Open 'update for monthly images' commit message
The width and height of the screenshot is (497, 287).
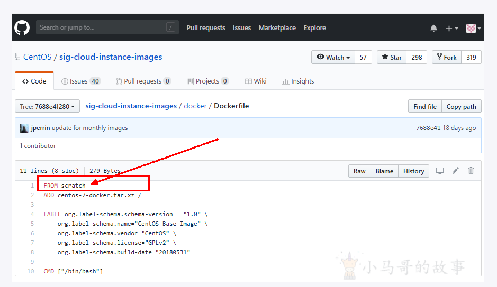tap(89, 128)
